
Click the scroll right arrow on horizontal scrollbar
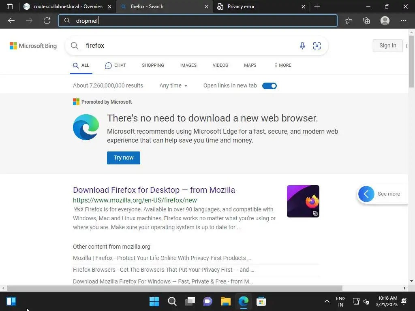tap(405, 288)
